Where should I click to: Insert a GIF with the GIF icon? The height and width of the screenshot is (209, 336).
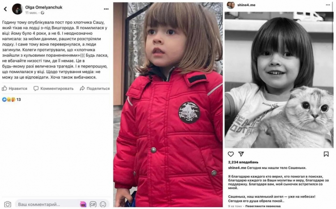pyautogui.click(x=93, y=204)
